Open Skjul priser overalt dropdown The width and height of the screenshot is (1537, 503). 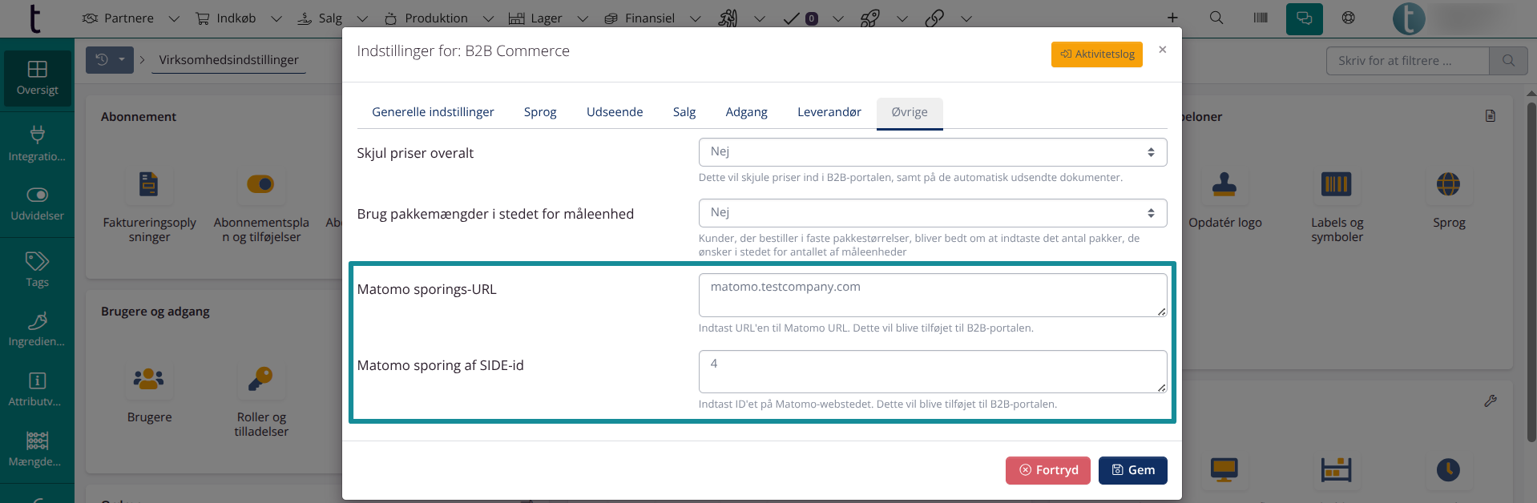coord(932,152)
